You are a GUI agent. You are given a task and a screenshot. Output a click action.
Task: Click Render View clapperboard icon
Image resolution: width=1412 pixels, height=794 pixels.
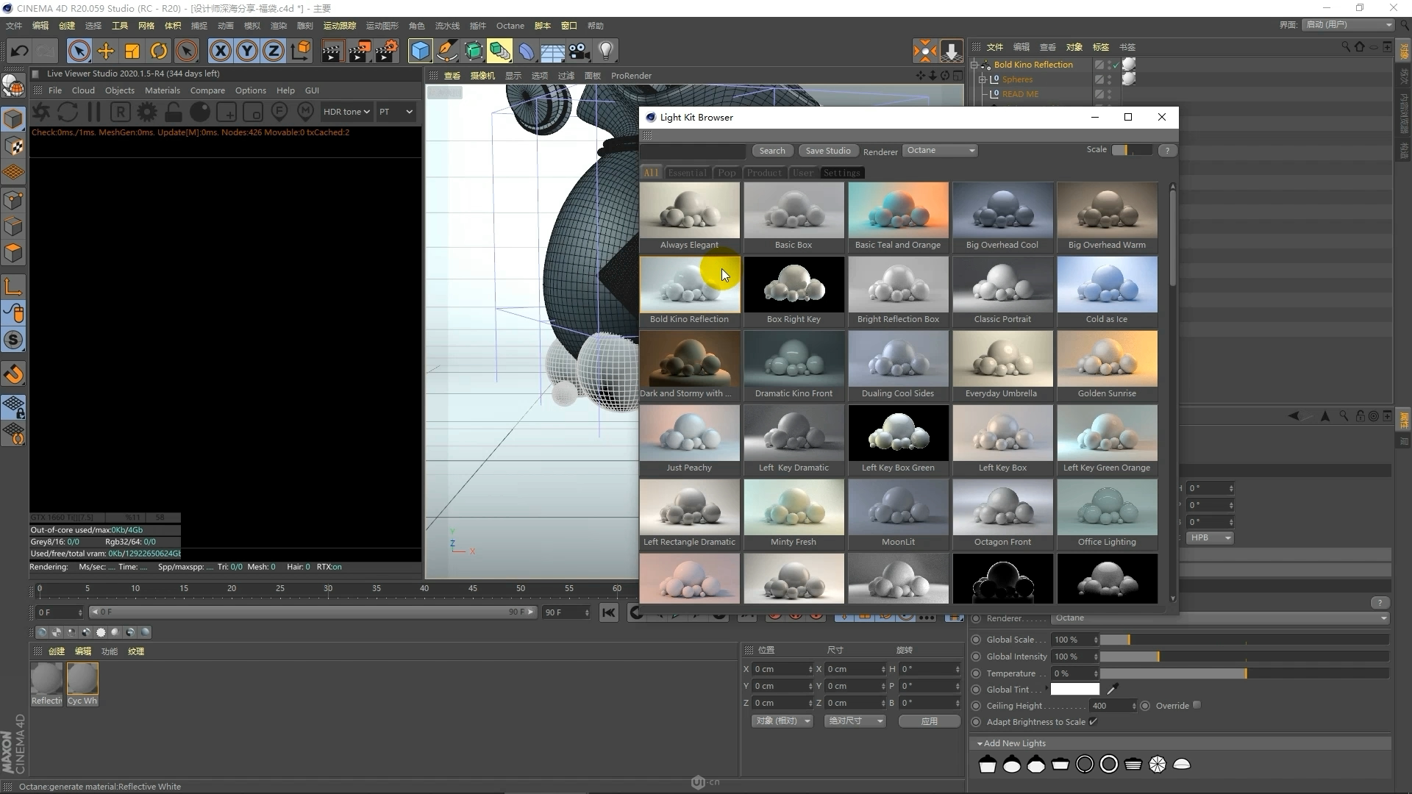coord(332,51)
